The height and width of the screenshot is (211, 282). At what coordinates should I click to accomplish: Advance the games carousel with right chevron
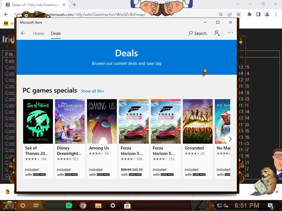click(230, 139)
